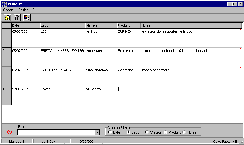Click the Bayer labo cell
This screenshot has width=244, height=145.
63,96
